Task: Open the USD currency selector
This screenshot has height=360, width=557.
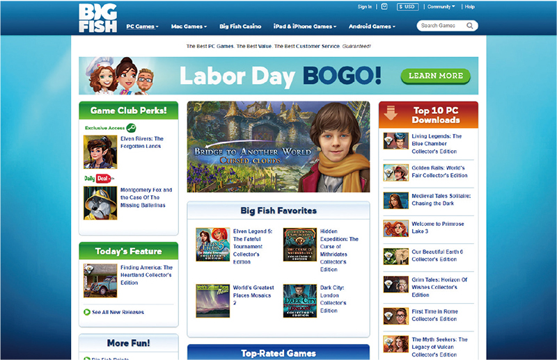Action: pos(407,7)
